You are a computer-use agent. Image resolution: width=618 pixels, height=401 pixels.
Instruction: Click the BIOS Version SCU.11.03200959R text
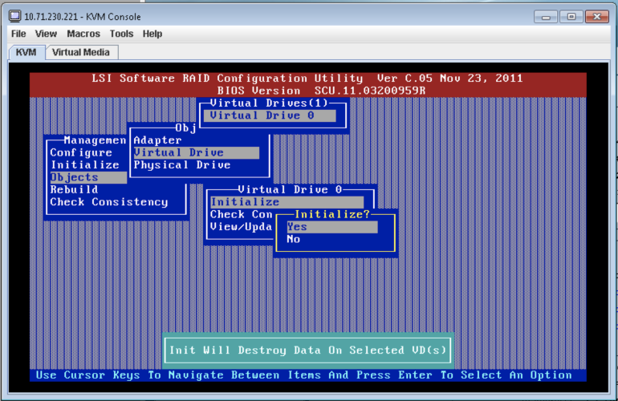pos(321,91)
